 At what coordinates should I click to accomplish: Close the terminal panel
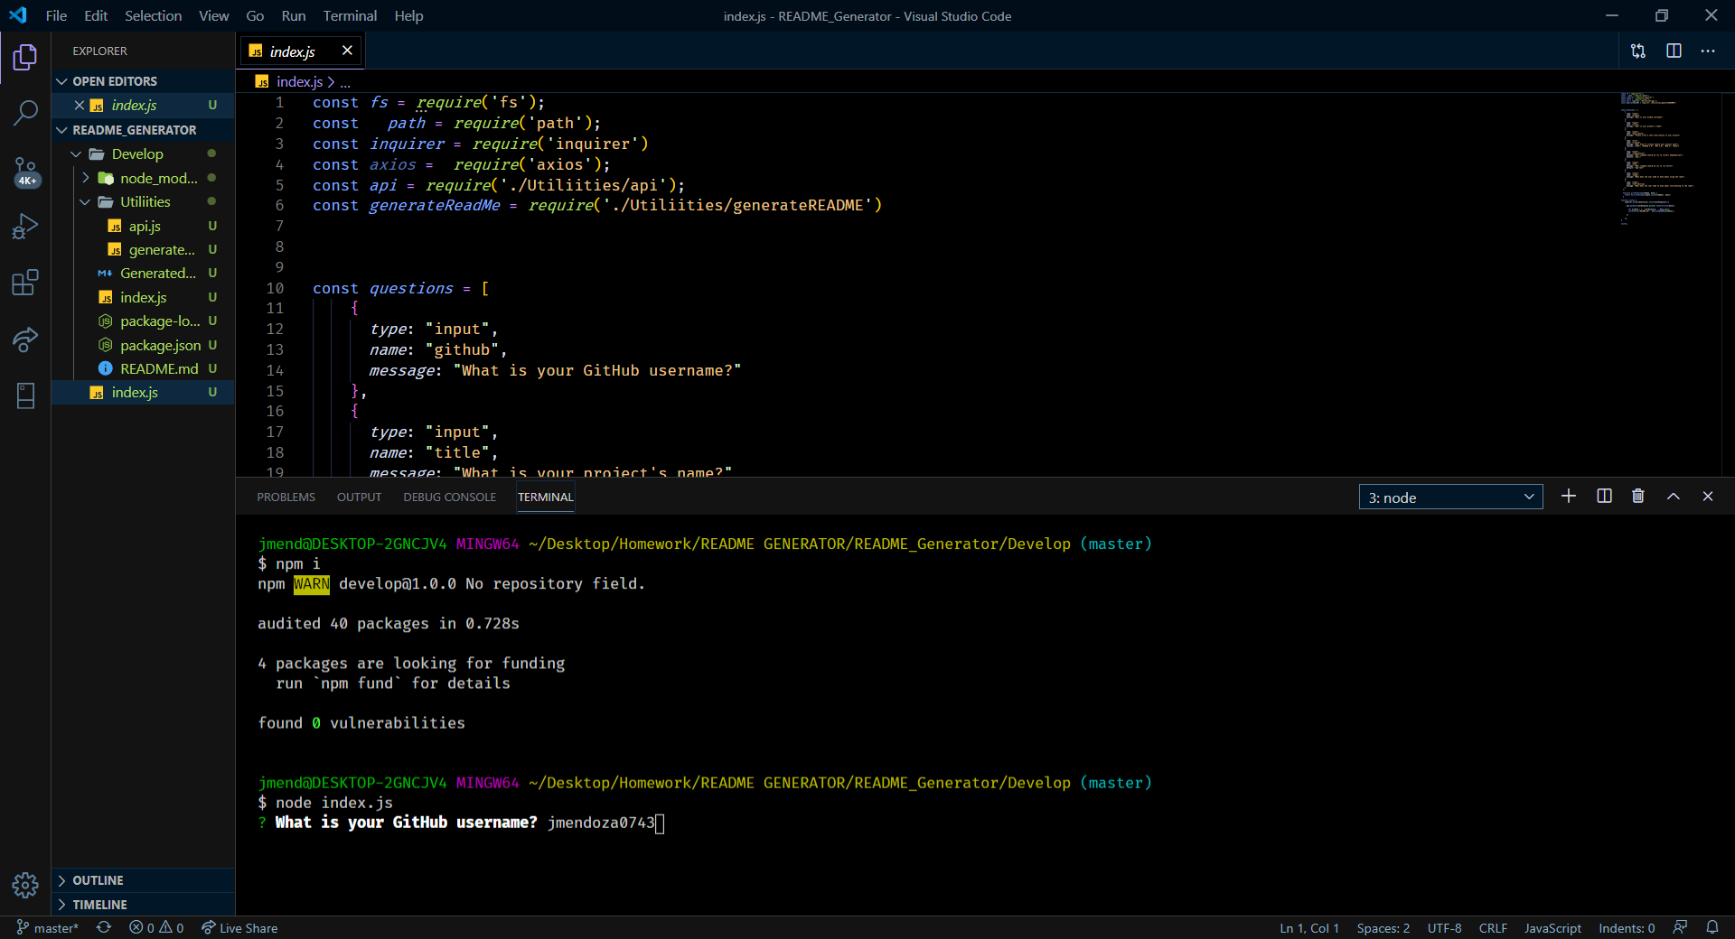click(1708, 497)
